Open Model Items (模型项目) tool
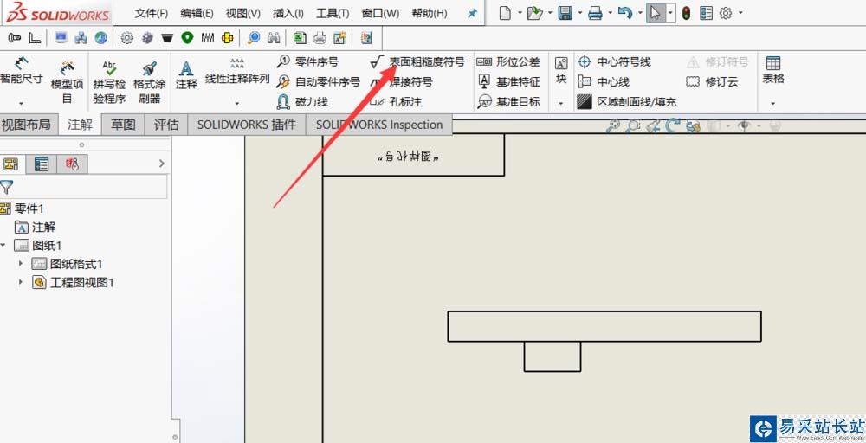This screenshot has height=443, width=866. click(67, 82)
